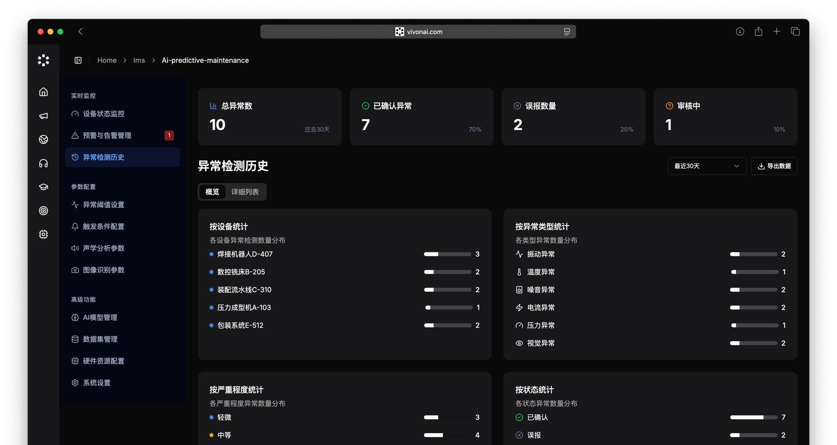Click the red badge on 预警与告警管理
This screenshot has height=445, width=837.
[169, 135]
